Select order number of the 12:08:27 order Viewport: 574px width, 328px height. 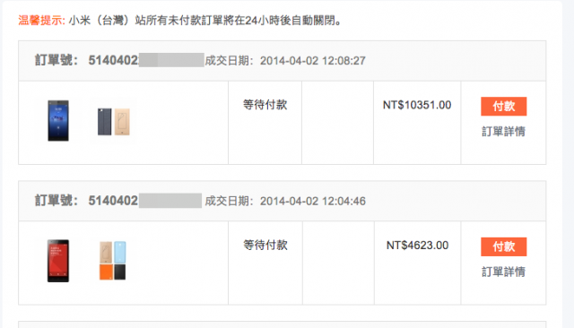coord(146,60)
